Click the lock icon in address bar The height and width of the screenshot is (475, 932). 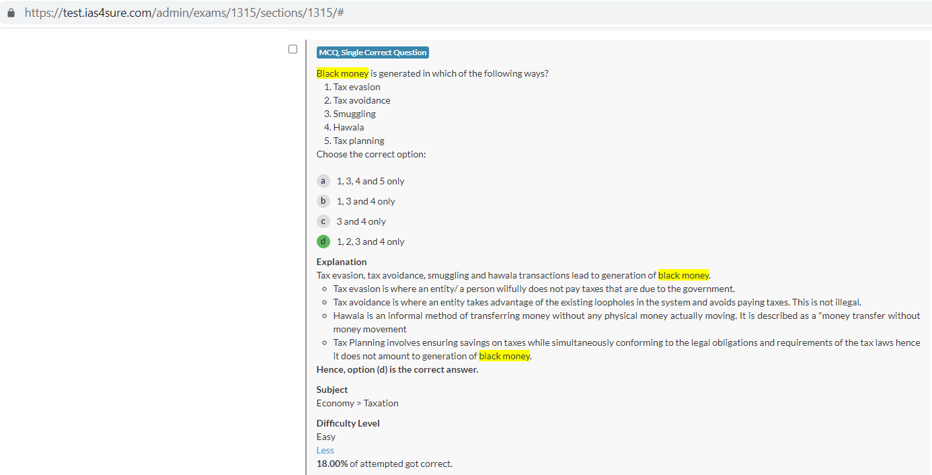11,13
